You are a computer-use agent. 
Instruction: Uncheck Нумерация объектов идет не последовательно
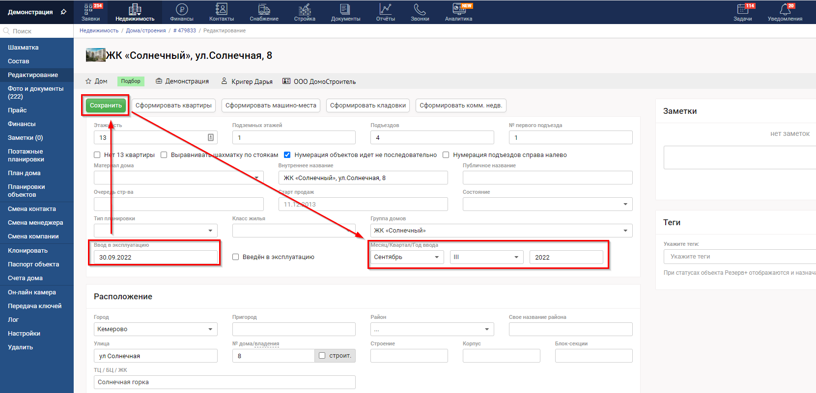click(287, 155)
